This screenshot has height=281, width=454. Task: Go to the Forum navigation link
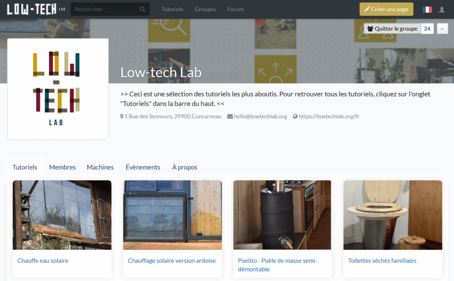click(x=235, y=9)
